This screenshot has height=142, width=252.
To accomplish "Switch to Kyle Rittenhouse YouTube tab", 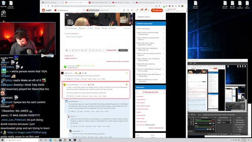I will (x=122, y=3).
